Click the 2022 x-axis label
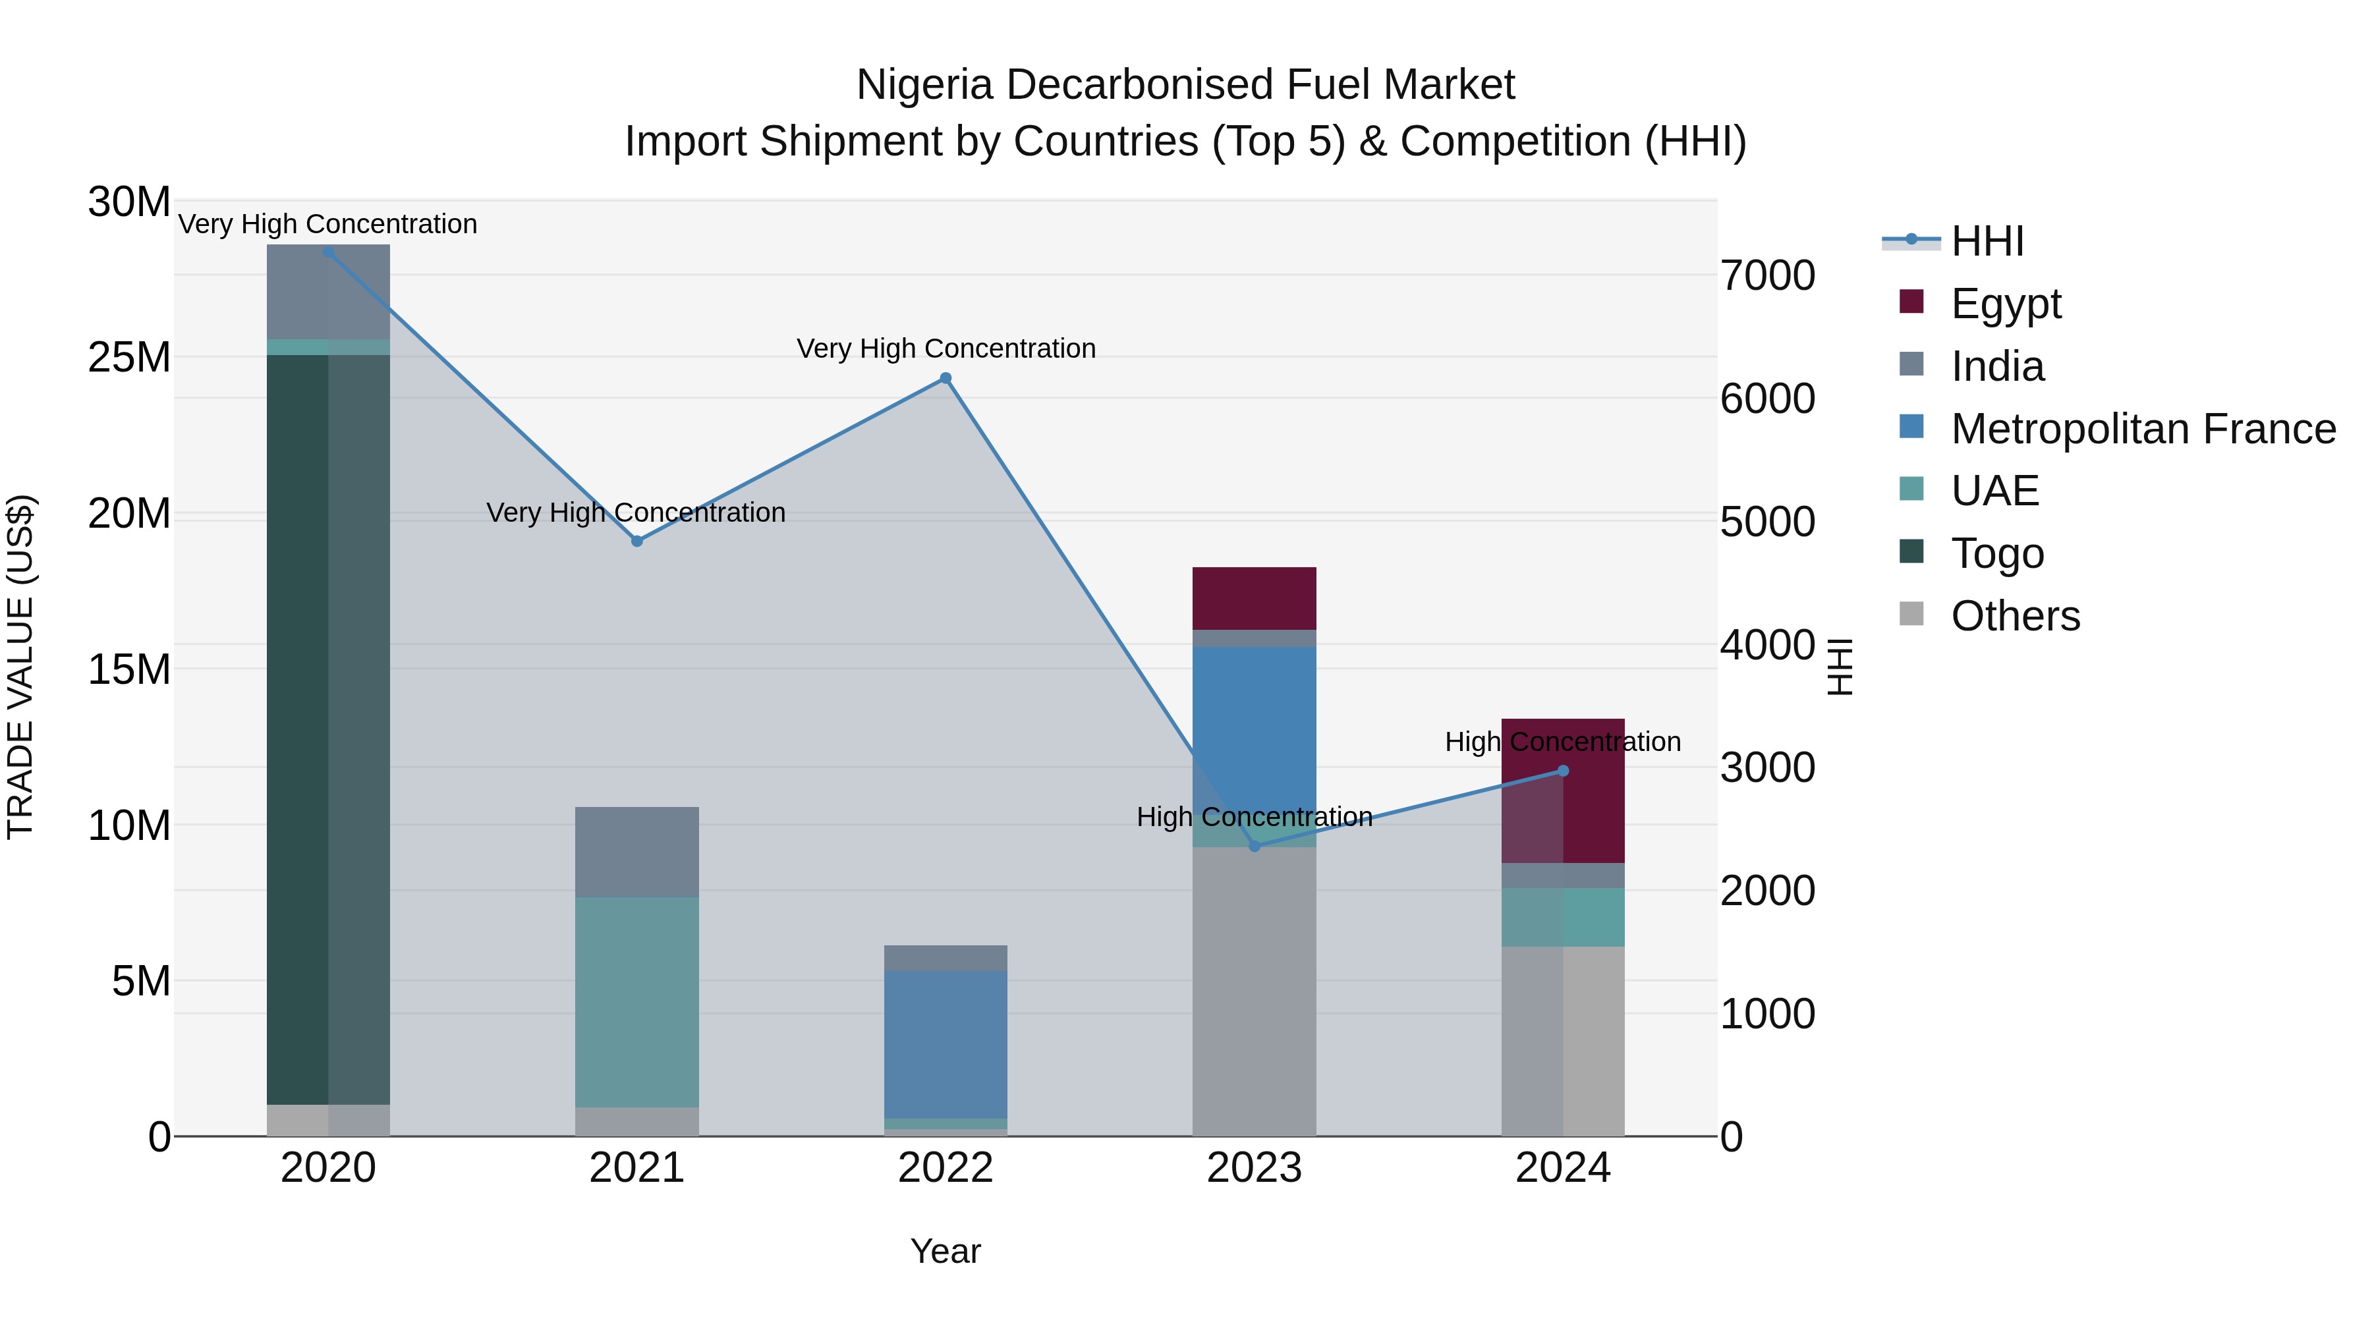The height and width of the screenshot is (1334, 2372). [x=946, y=1168]
